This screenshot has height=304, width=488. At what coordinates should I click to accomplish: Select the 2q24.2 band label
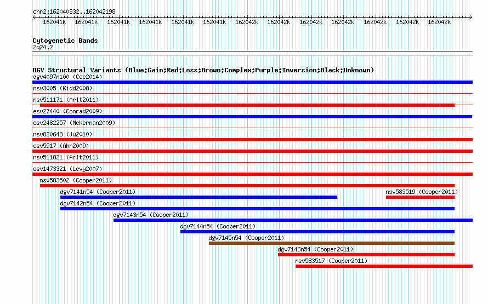[x=43, y=47]
